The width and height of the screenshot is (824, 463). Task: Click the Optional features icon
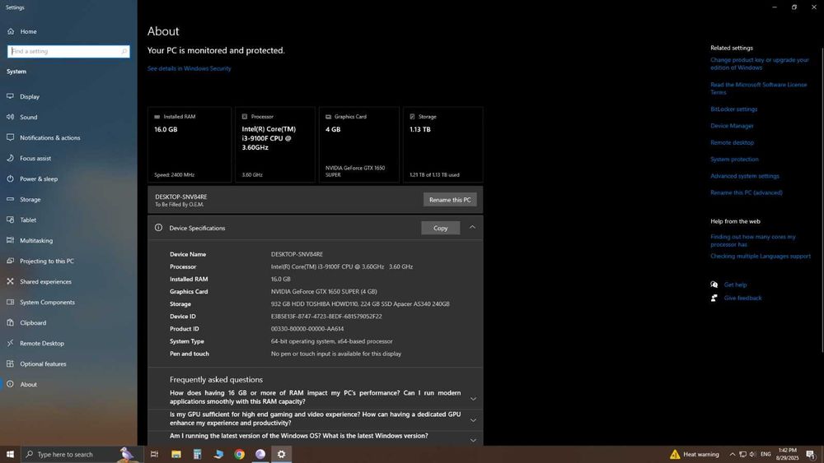[10, 363]
